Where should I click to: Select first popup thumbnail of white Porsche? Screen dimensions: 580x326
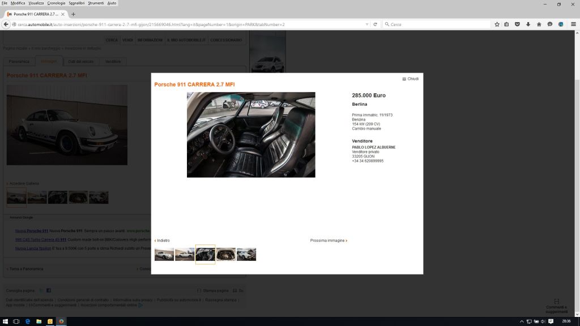coord(164,254)
